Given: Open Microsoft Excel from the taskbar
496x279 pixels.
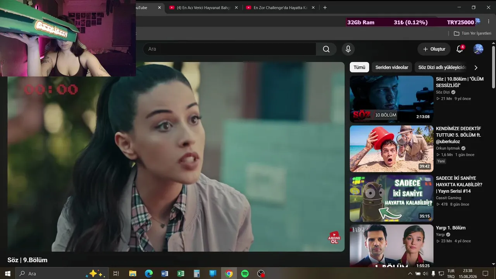Looking at the screenshot, I should click(181, 274).
